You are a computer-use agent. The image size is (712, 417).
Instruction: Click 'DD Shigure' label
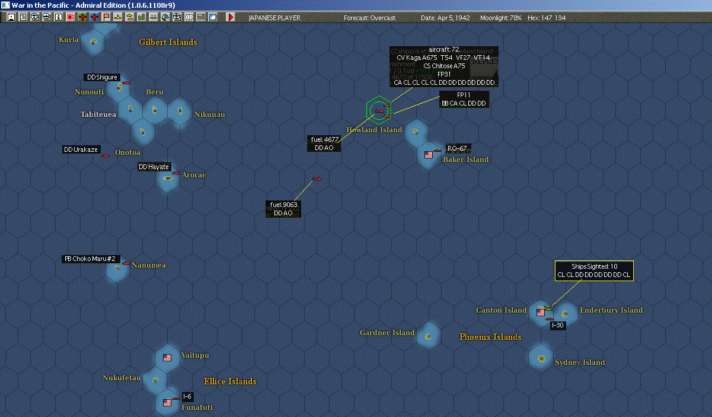(103, 77)
